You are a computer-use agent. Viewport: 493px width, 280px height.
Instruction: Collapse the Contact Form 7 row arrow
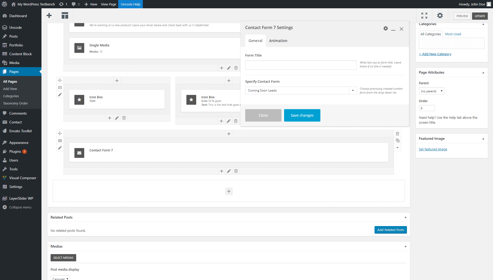click(x=398, y=148)
